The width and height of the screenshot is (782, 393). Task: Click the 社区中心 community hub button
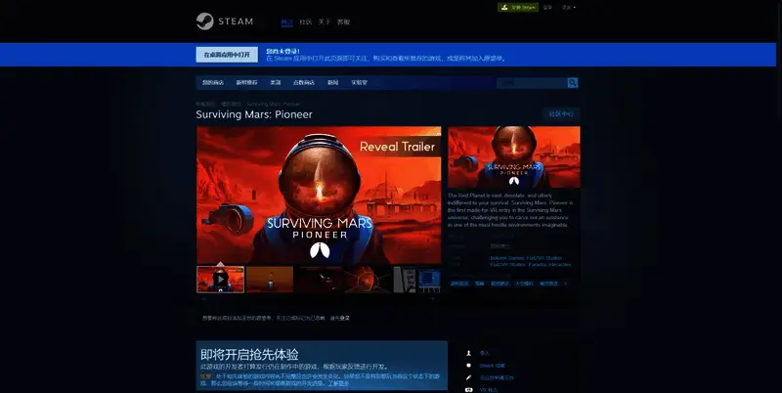coord(561,114)
